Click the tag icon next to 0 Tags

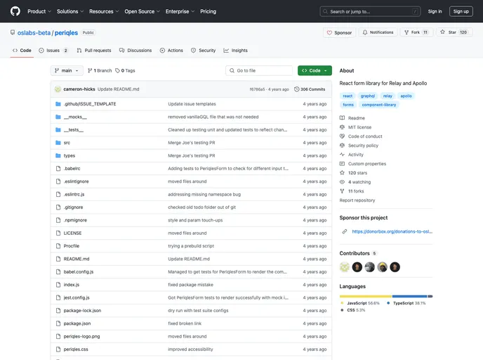[117, 70]
